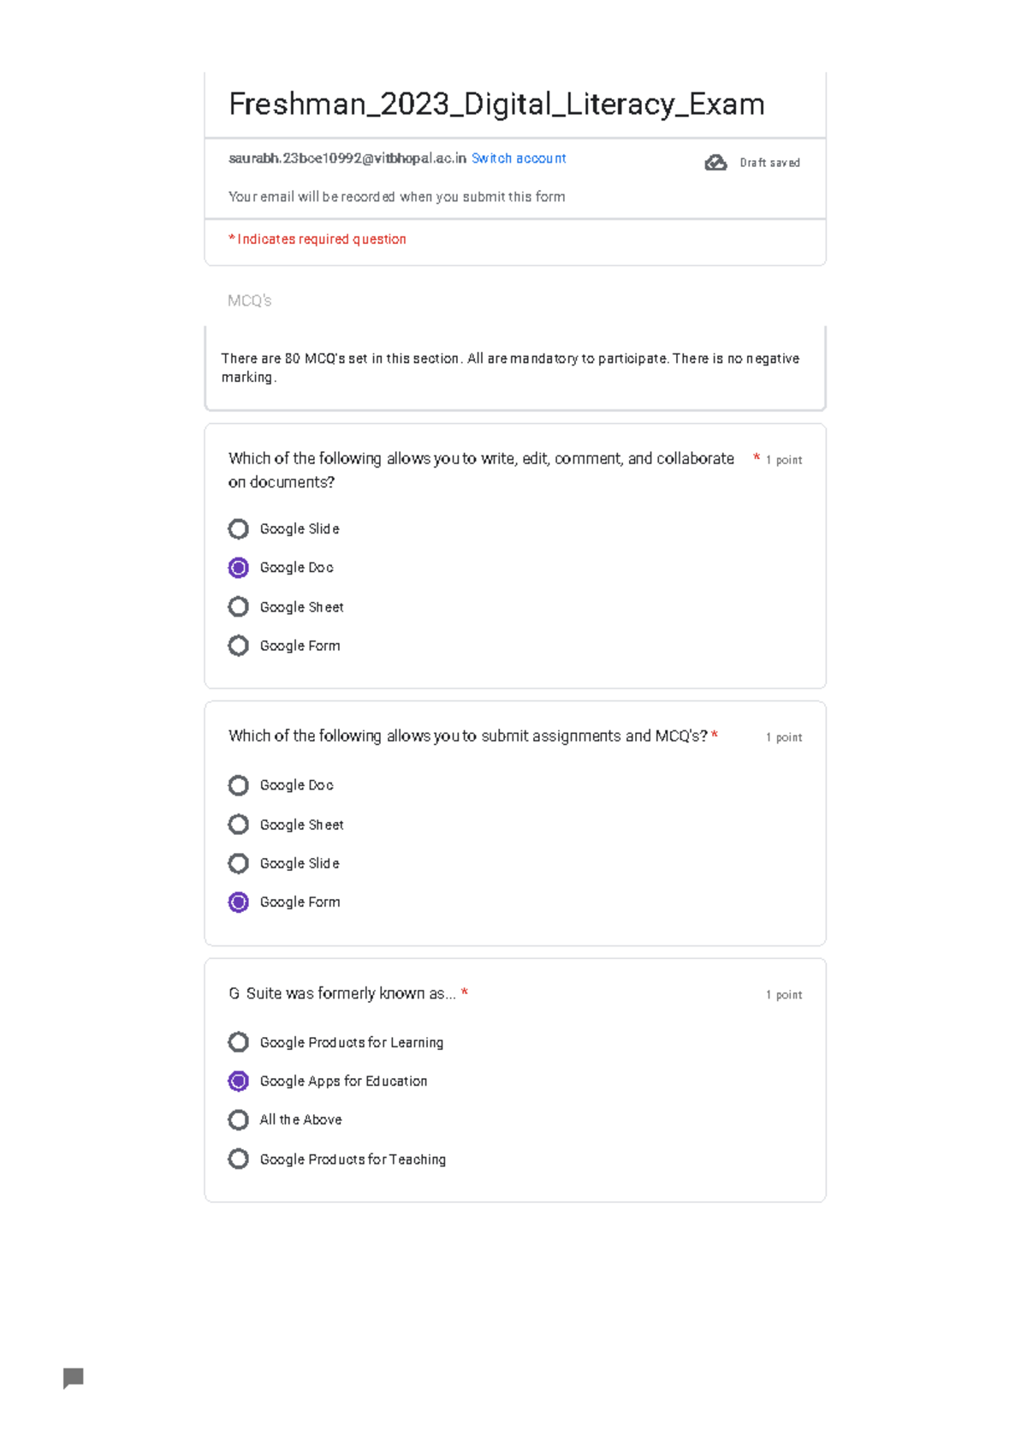The image size is (1027, 1454).
Task: Choose Google Sheet for the assignments question
Action: pyautogui.click(x=238, y=824)
